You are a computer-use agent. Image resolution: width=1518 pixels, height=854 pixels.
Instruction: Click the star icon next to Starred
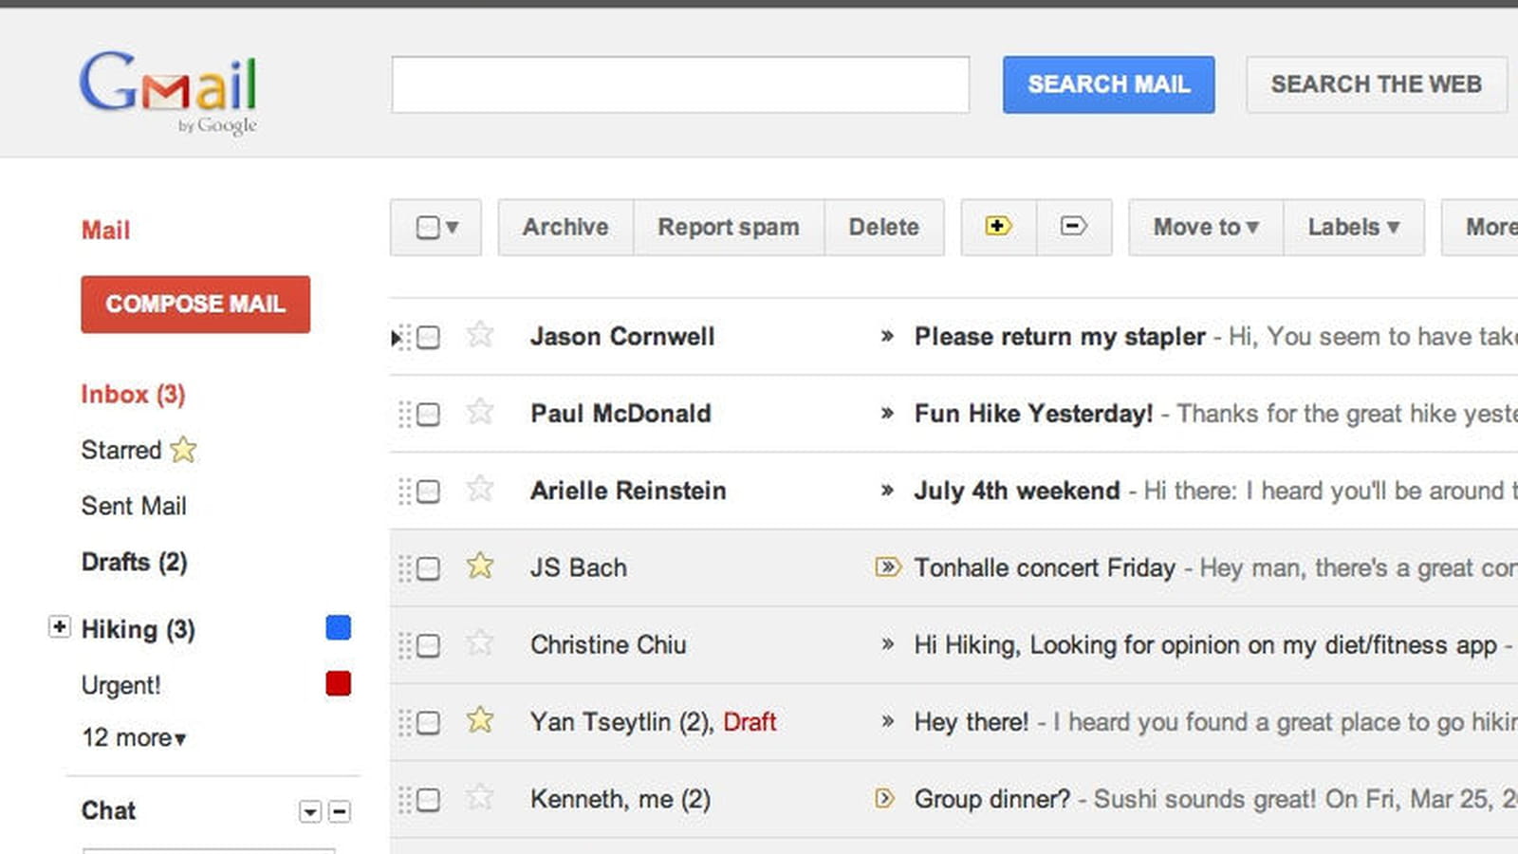(183, 449)
